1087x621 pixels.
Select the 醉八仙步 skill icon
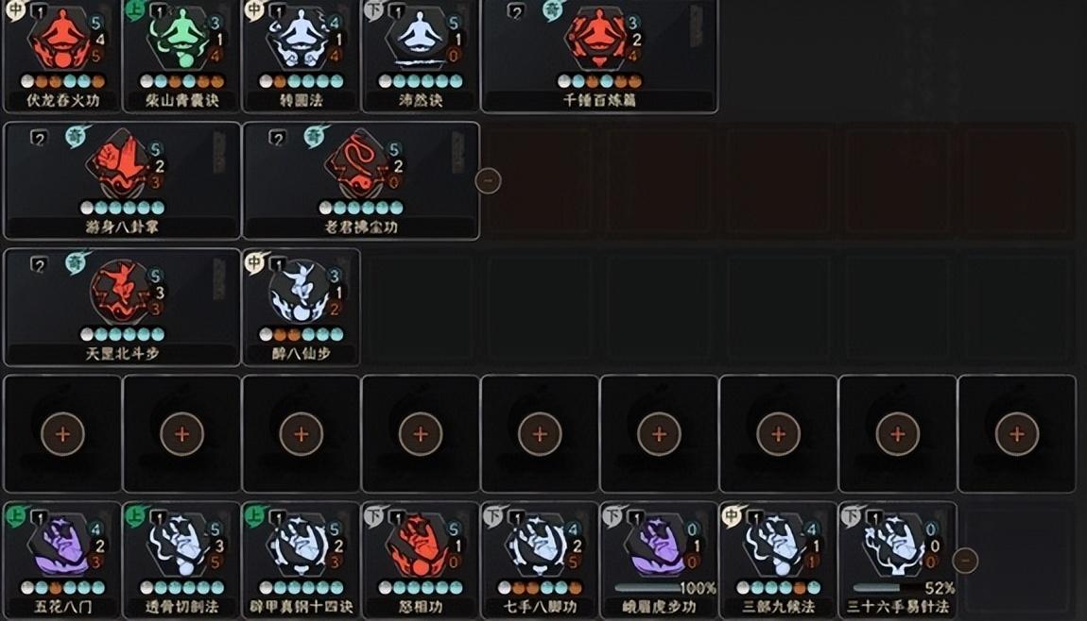point(301,293)
